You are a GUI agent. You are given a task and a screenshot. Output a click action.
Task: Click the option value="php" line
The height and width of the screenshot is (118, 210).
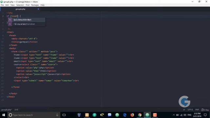click(35, 68)
